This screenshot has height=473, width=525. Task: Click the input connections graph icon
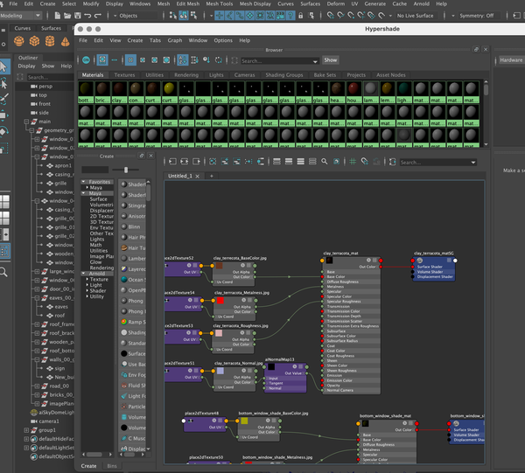[172, 162]
